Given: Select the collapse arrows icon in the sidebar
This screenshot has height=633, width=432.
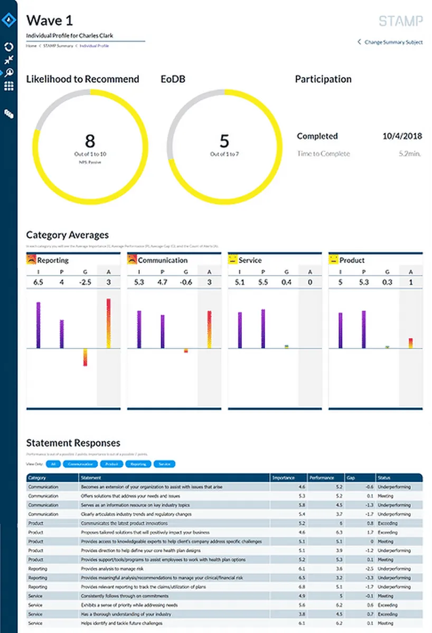Looking at the screenshot, I should pyautogui.click(x=8, y=60).
